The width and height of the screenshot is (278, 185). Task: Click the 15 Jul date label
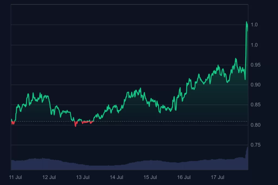click(x=150, y=177)
